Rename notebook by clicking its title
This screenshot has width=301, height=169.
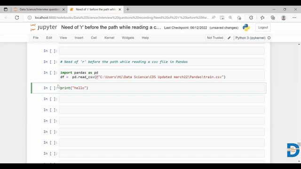[x=111, y=27]
